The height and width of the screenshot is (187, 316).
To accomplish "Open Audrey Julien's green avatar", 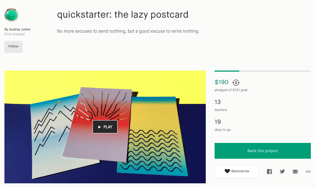I will [11, 15].
